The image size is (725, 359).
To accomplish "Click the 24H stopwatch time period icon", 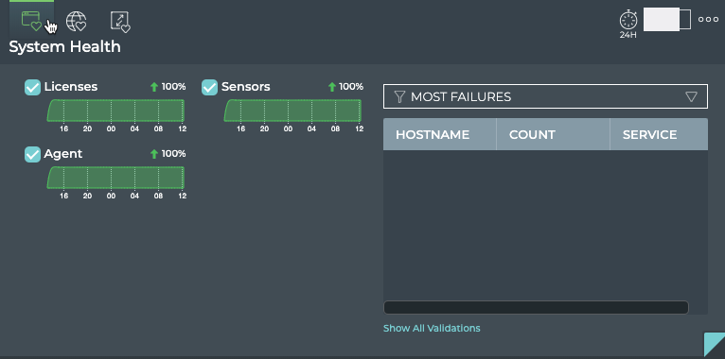I will [628, 24].
